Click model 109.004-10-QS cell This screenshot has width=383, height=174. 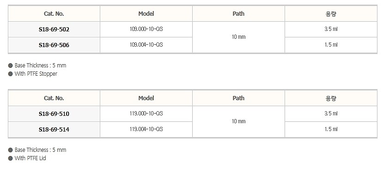click(x=146, y=45)
